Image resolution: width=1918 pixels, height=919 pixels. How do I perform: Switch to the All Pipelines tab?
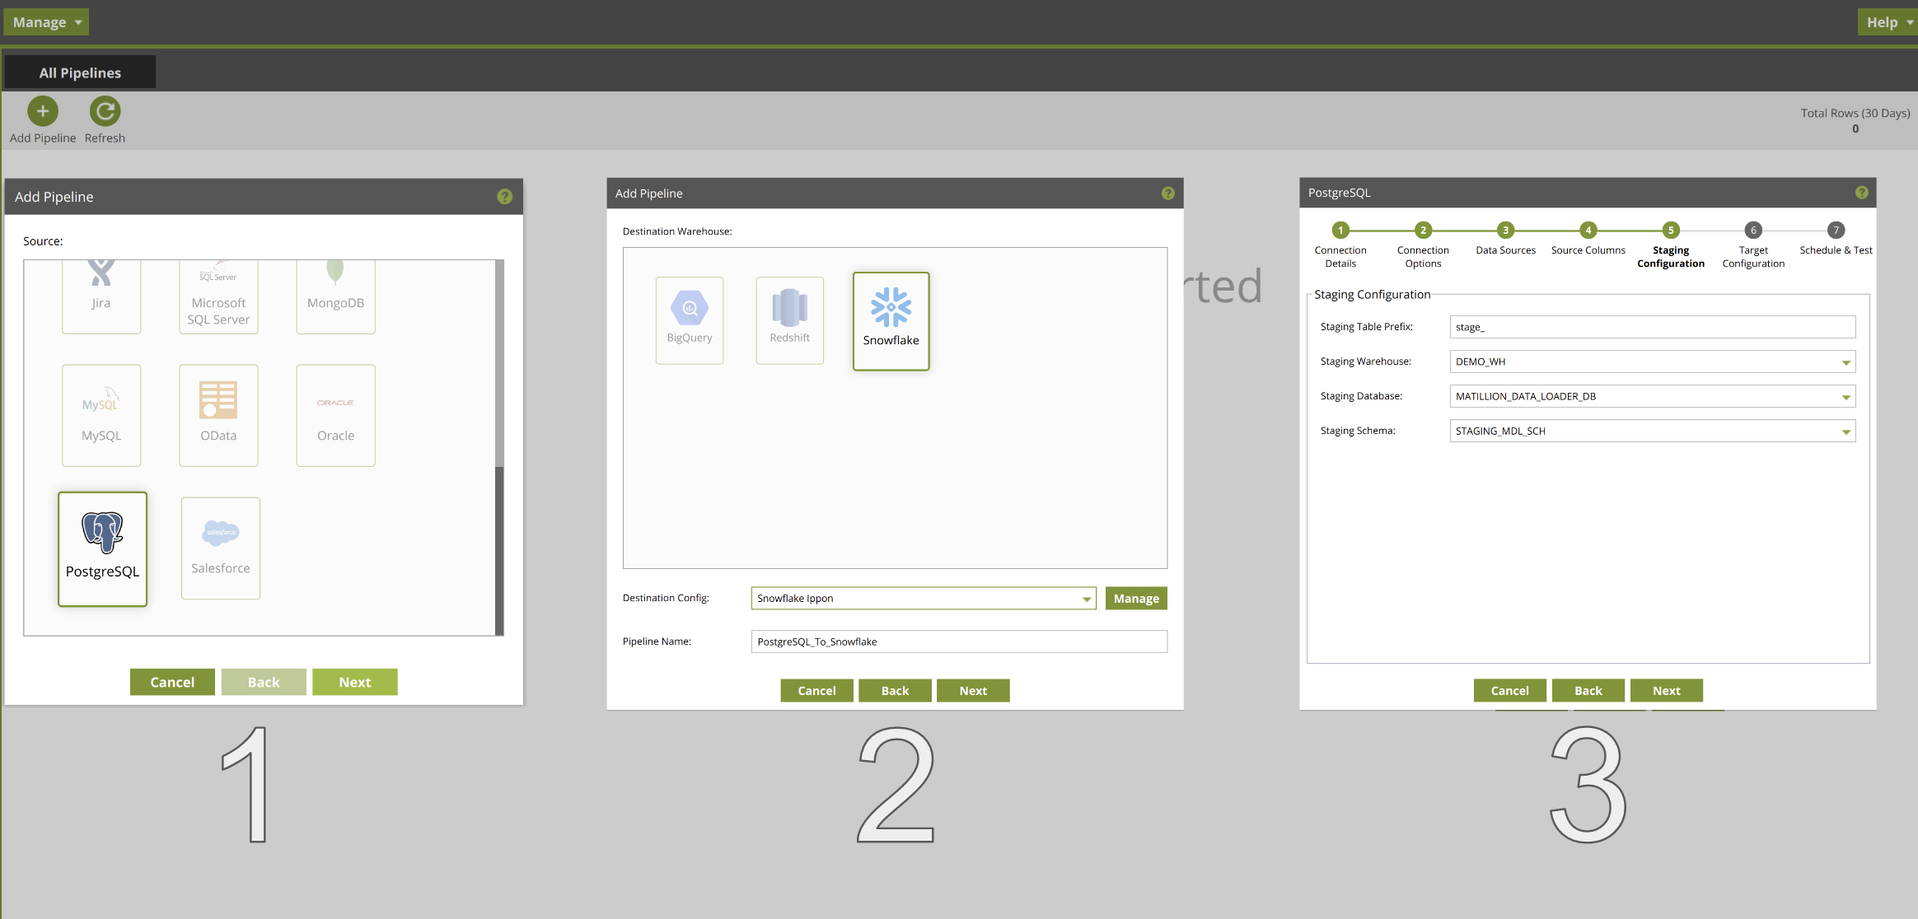(x=80, y=72)
